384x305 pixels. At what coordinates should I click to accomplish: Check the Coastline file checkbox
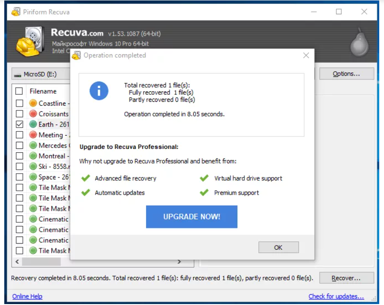point(20,103)
